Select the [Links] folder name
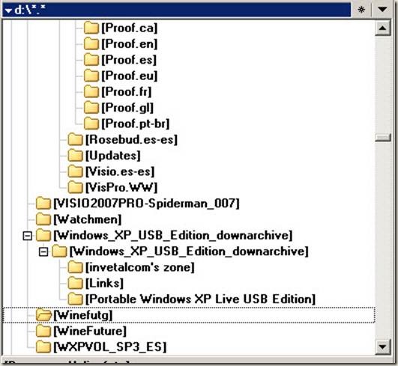This screenshot has width=398, height=366. click(x=104, y=284)
